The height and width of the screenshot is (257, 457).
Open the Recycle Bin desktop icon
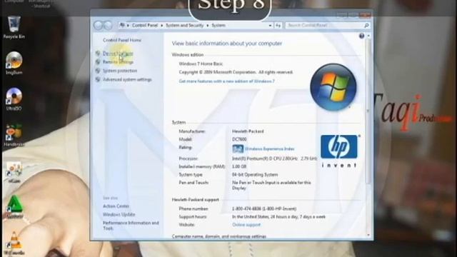point(14,27)
